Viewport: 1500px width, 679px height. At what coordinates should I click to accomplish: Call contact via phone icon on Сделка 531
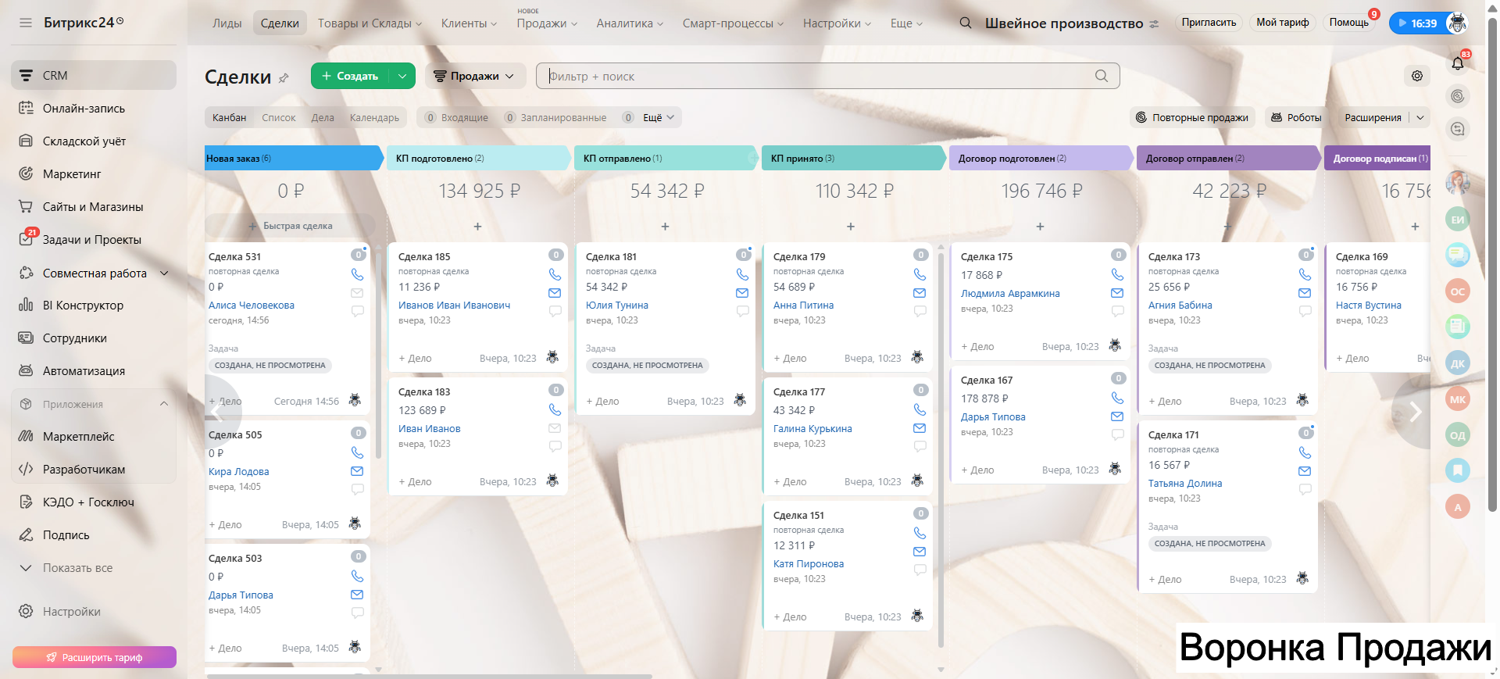357,274
